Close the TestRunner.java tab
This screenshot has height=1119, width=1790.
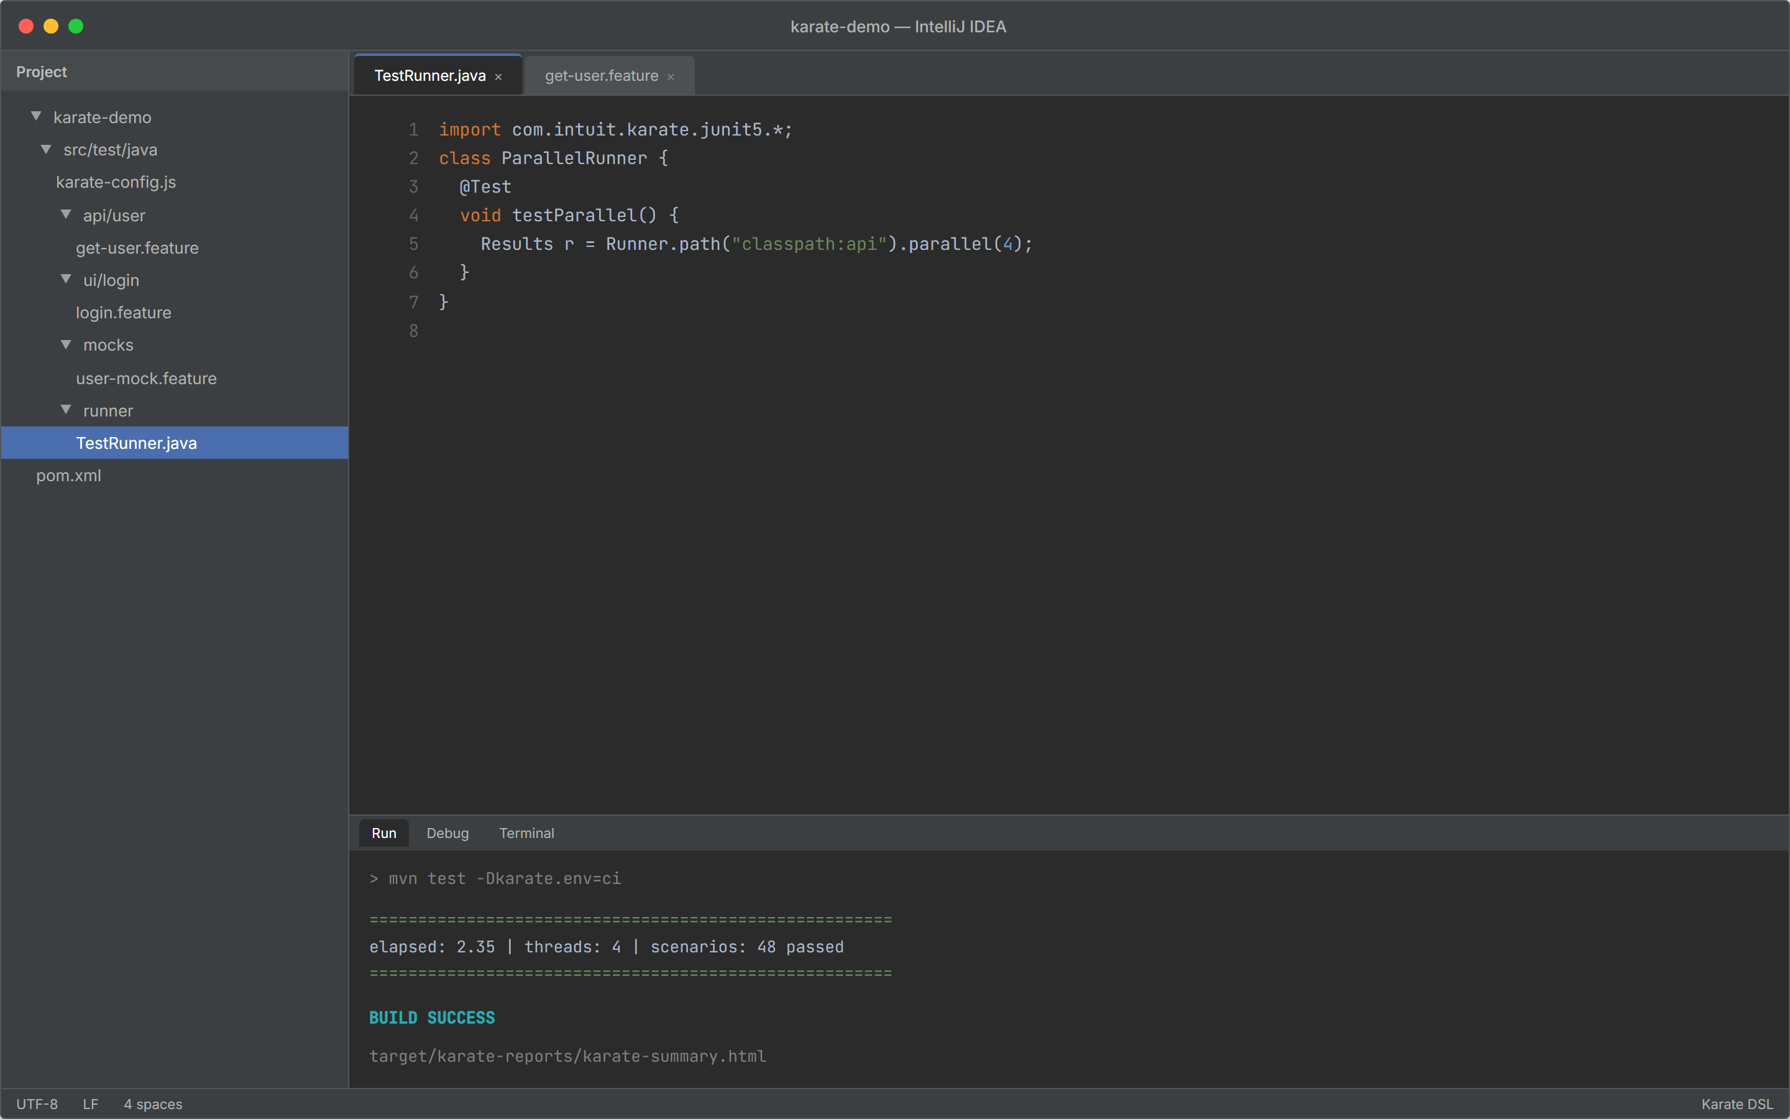click(x=498, y=77)
